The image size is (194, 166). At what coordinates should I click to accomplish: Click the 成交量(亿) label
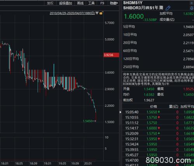click(167, 20)
